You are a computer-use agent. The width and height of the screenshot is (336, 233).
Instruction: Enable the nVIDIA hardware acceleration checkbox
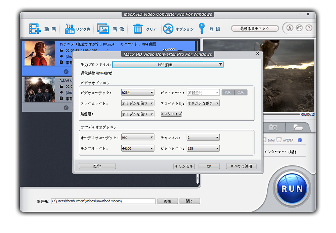[x=279, y=140]
